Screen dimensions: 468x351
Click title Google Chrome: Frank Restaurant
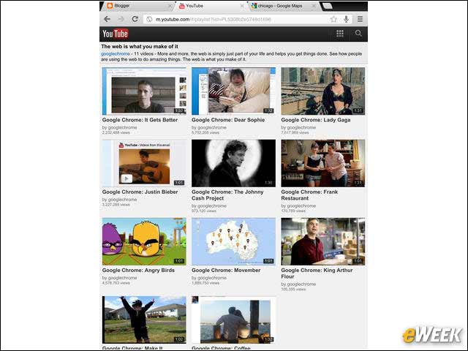pyautogui.click(x=309, y=195)
